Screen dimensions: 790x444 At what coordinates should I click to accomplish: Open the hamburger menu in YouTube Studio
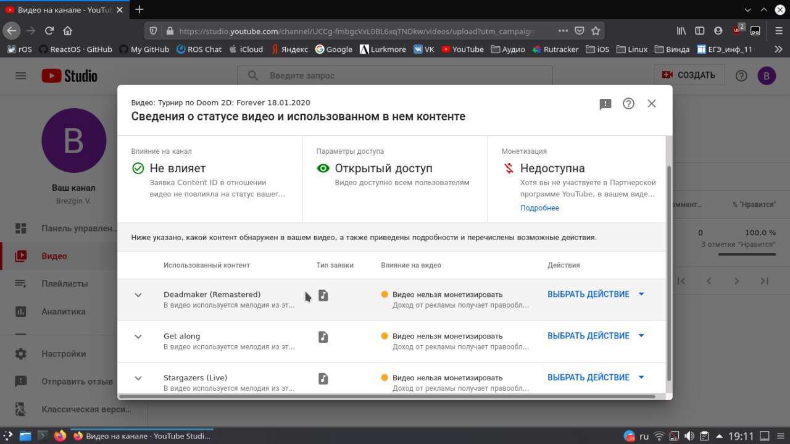coord(21,75)
